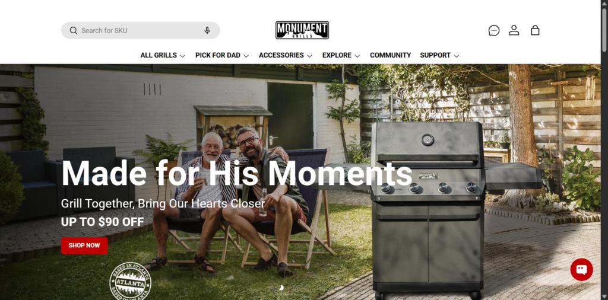The height and width of the screenshot is (300, 608).
Task: Click the Made for His Moments headline
Action: (236, 173)
